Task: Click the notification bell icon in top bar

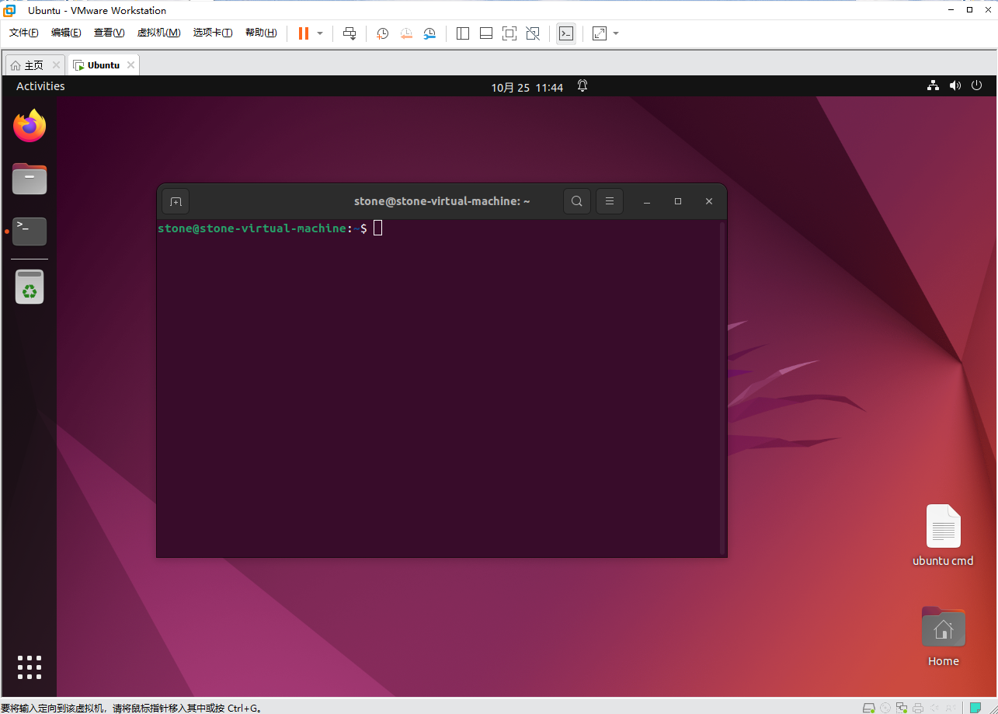Action: [582, 86]
